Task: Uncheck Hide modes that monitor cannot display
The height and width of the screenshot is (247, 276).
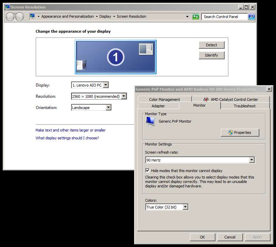Action: 147,171
